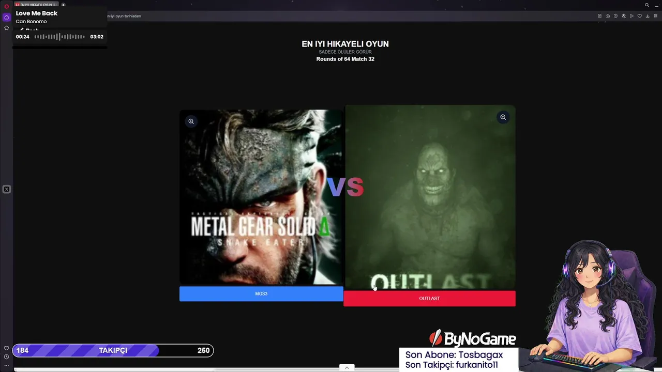Screen dimensions: 662x372
Task: Expand the bottom panel chevron arrow
Action: [347, 368]
